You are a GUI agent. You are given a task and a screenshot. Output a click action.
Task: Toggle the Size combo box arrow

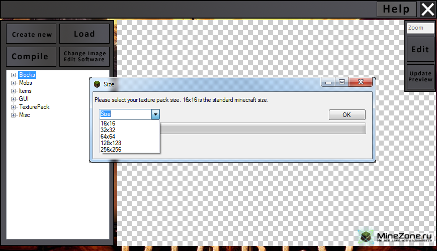click(x=155, y=114)
